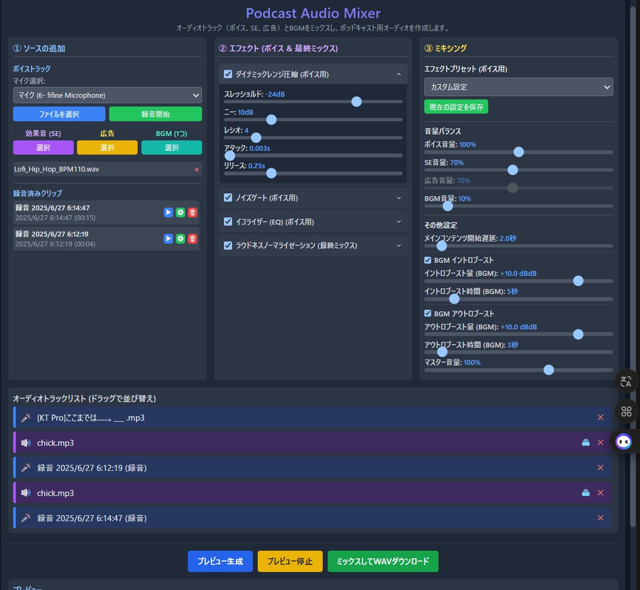Expand the イコライザー (EQ) section
640x590 pixels.
(x=399, y=222)
